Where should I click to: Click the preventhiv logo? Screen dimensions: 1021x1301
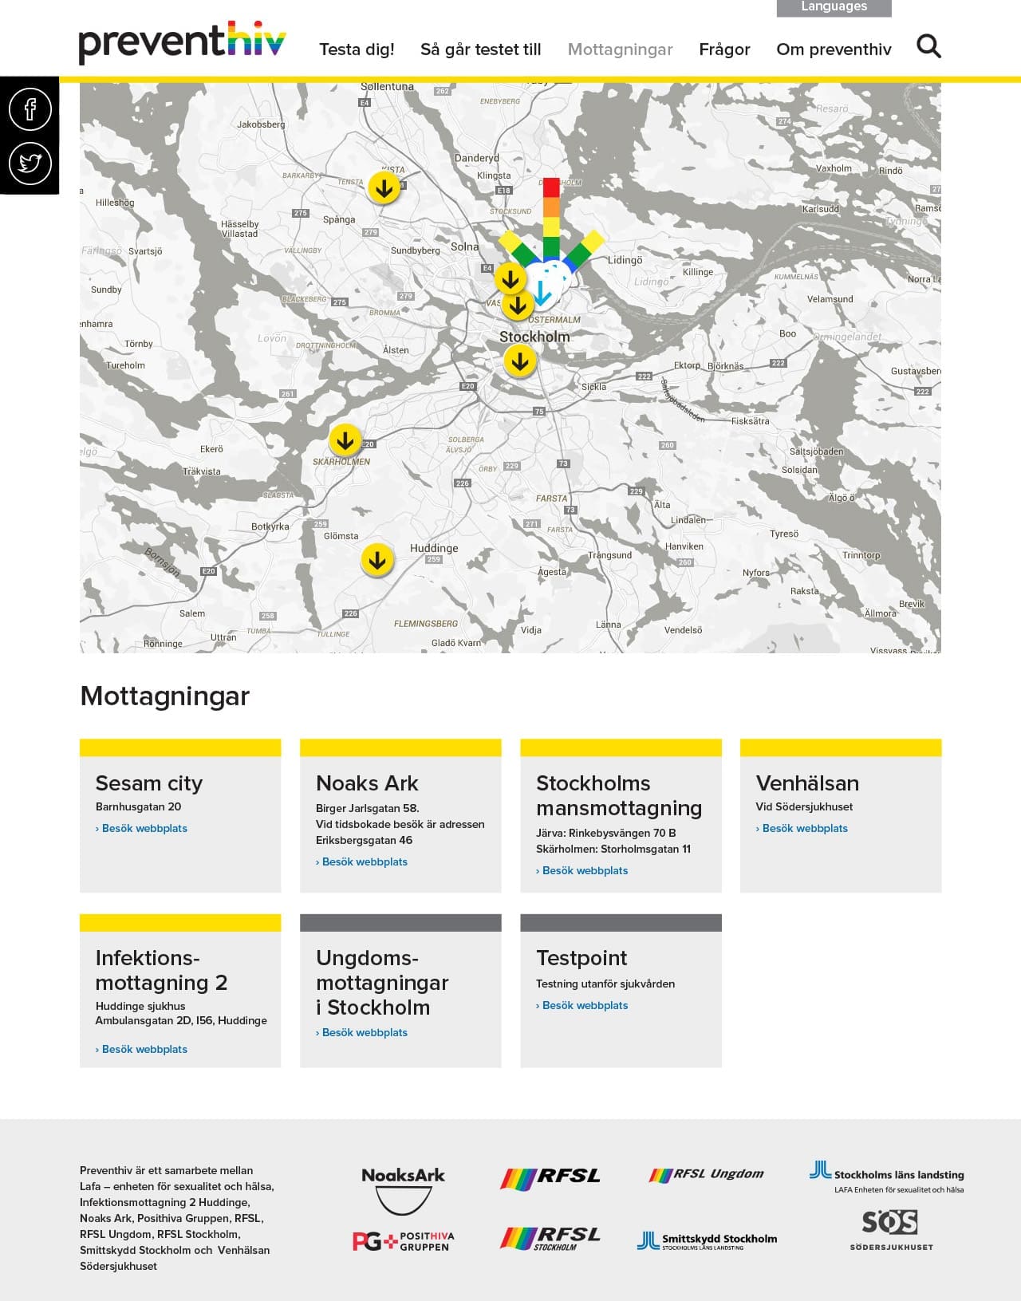(x=182, y=43)
